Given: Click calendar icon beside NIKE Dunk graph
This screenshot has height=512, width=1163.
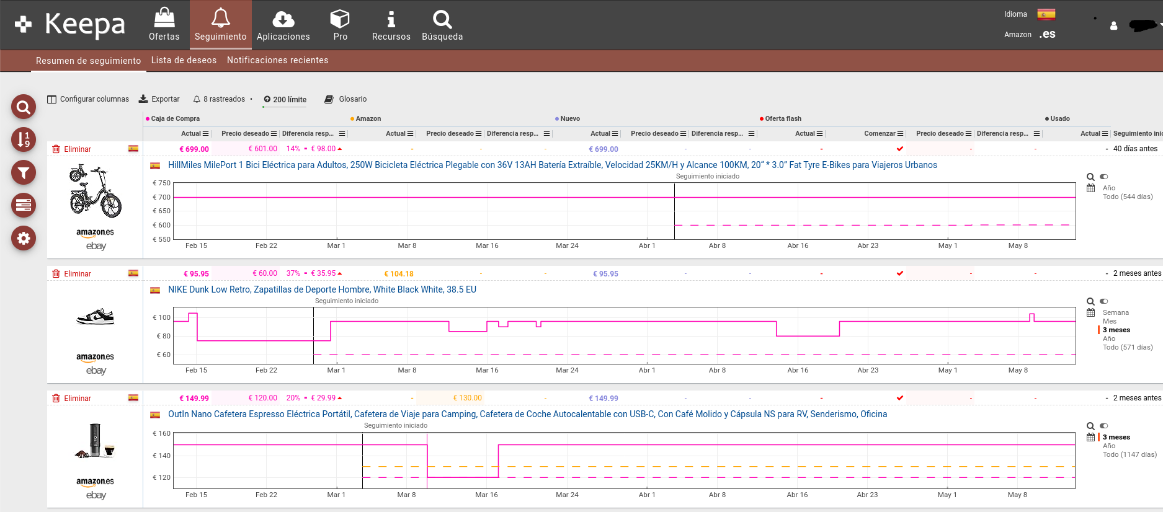Looking at the screenshot, I should coord(1090,312).
